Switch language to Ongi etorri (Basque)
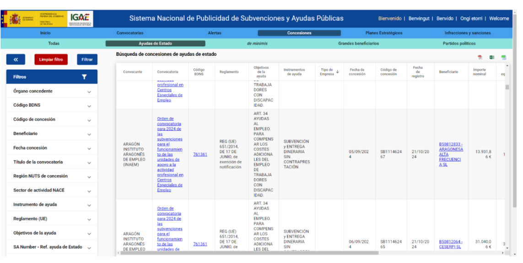The height and width of the screenshot is (263, 523). [x=471, y=19]
